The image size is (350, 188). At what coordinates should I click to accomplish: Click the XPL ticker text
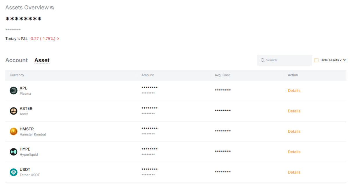[x=23, y=88]
